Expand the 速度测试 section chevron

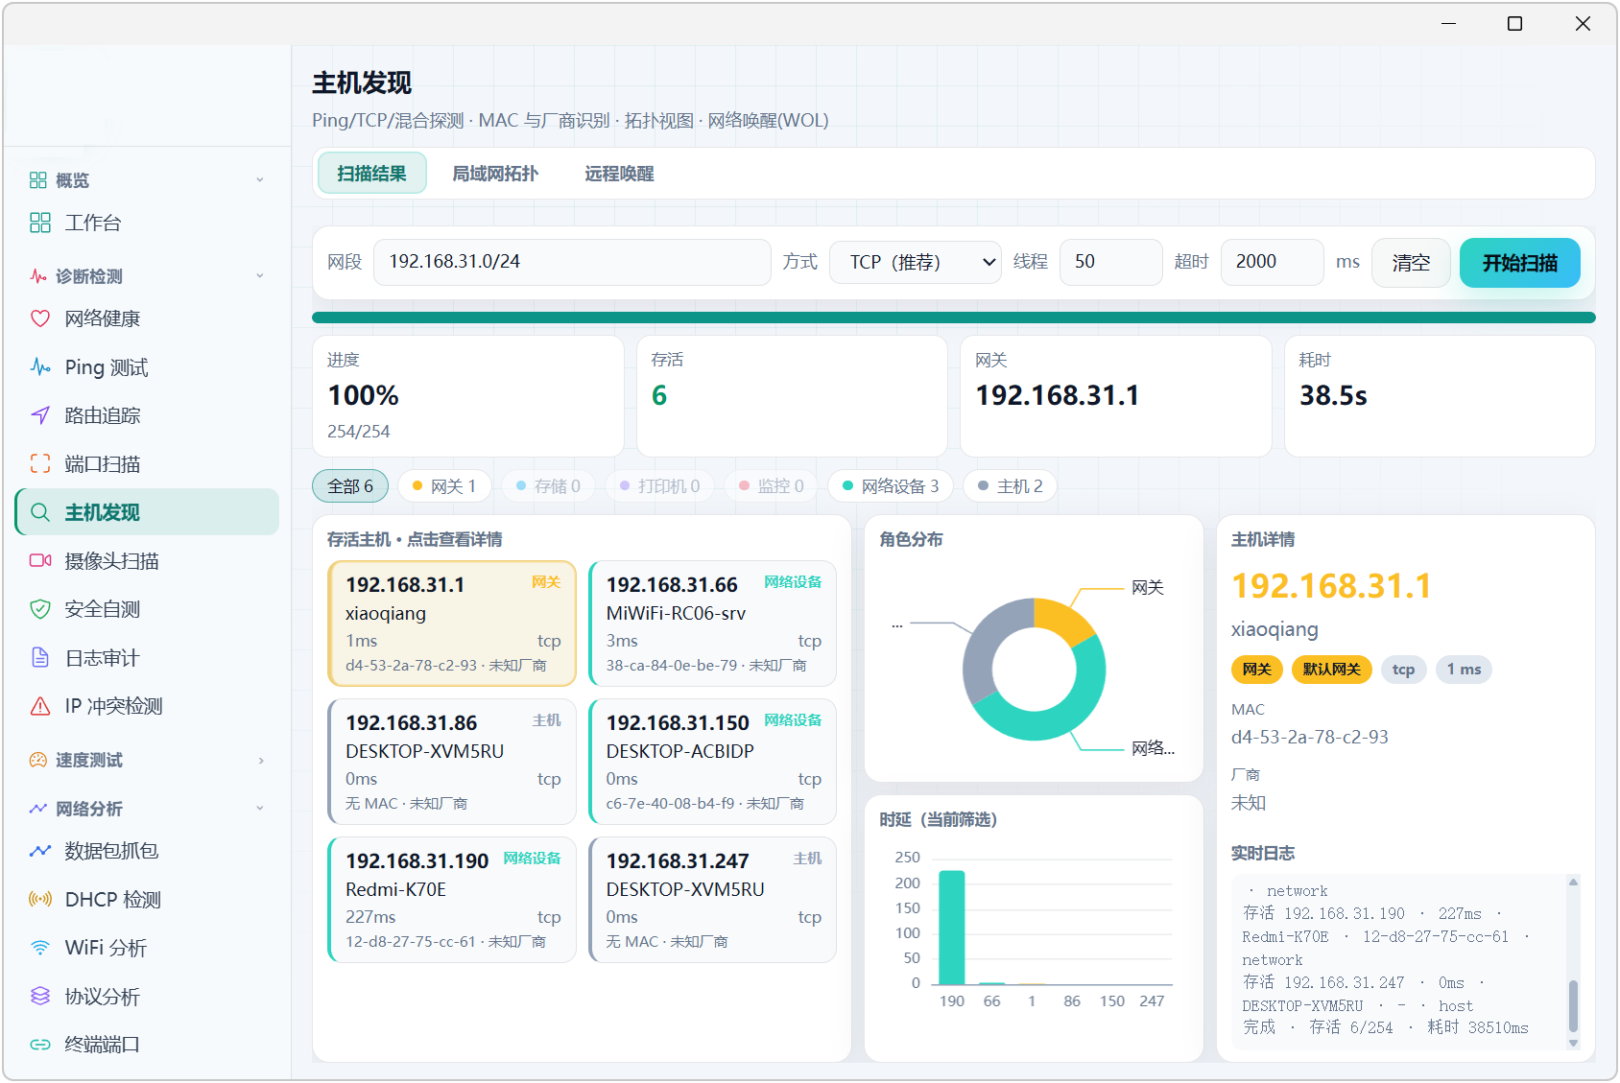pos(260,761)
